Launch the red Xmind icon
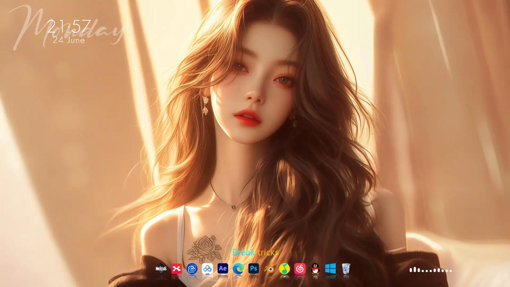This screenshot has height=287, width=510. [x=176, y=268]
